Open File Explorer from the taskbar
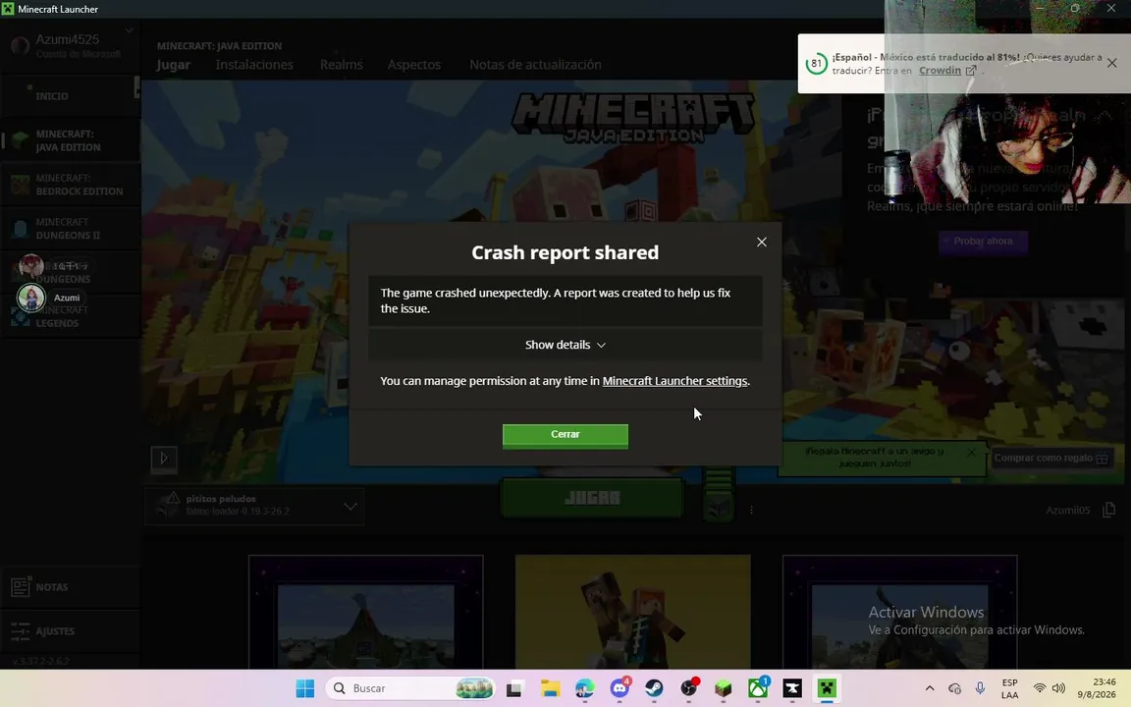 click(x=550, y=689)
